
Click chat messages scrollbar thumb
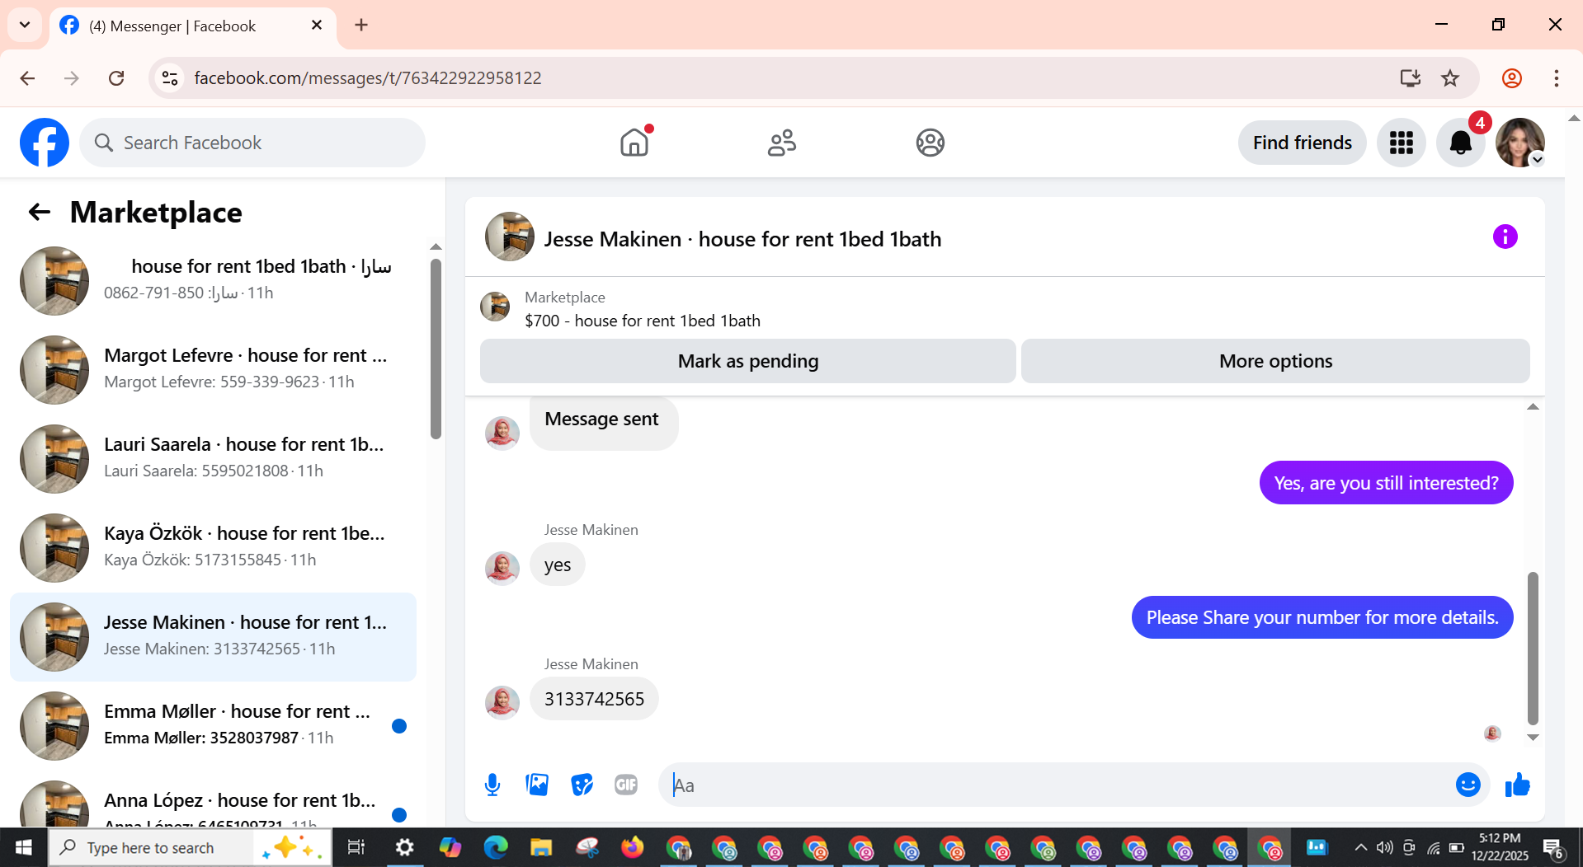[1533, 648]
